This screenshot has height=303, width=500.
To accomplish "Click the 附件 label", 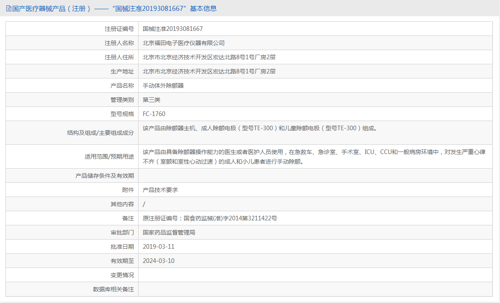I will (x=128, y=190).
